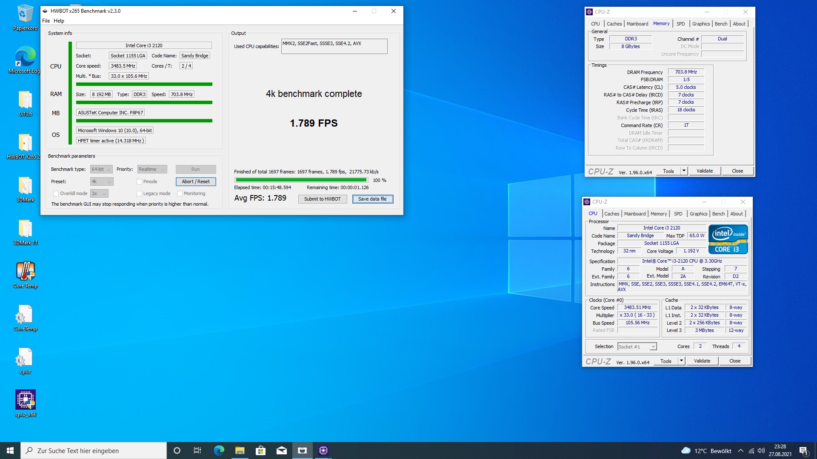
Task: Enable the Legacy mode checkbox
Action: 139,193
